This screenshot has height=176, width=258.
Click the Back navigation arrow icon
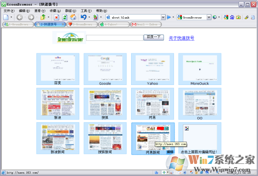[x=20, y=17]
